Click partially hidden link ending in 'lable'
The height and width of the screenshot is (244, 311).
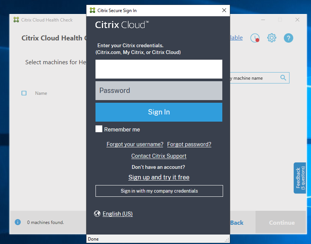click(x=236, y=37)
